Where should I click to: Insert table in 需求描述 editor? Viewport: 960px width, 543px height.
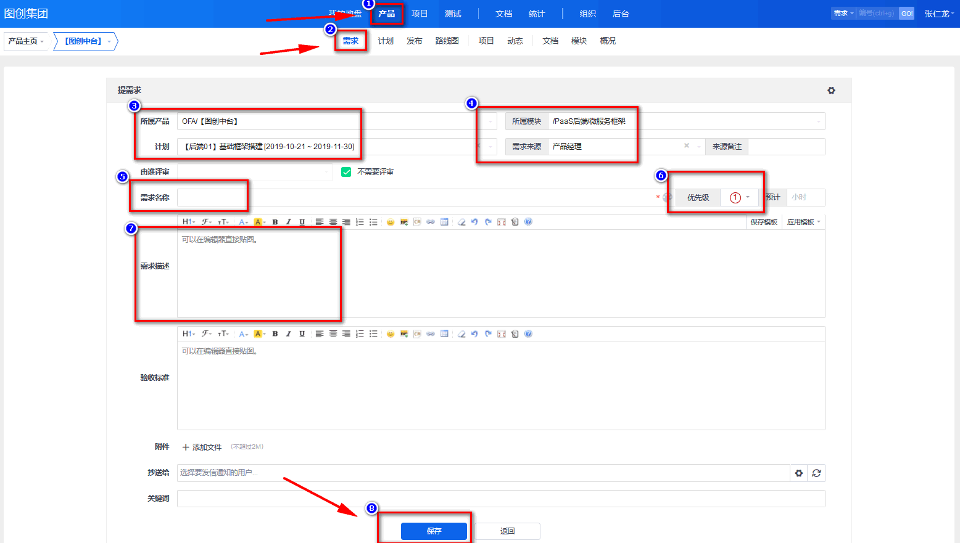(x=444, y=222)
